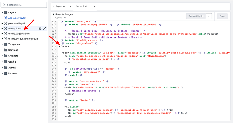This screenshot has height=123, width=233.
Task: Click the Sections folder label
Action: click(x=13, y=50)
